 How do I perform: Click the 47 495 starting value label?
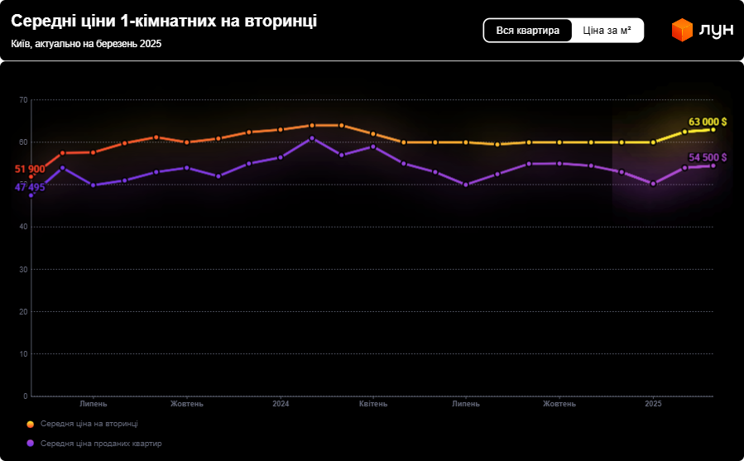point(30,188)
